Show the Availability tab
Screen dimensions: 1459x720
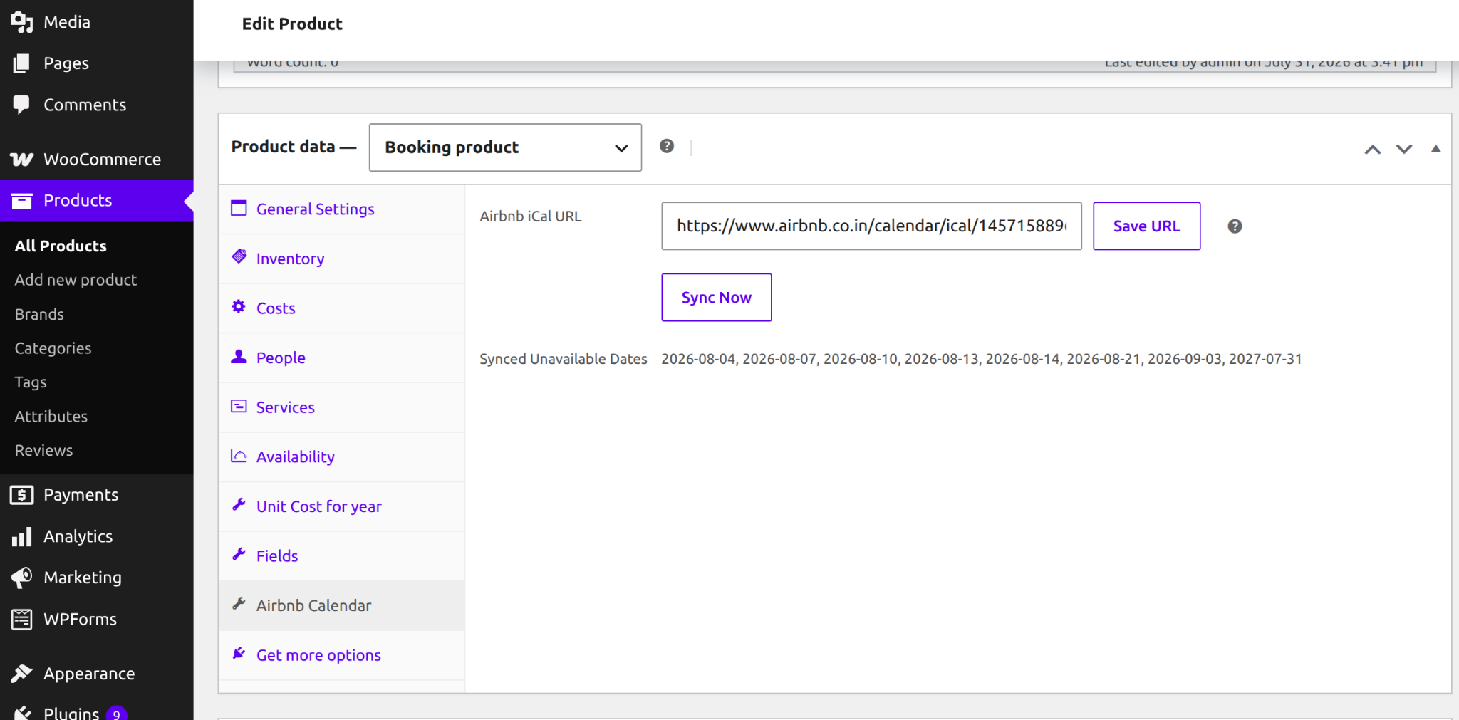point(342,457)
